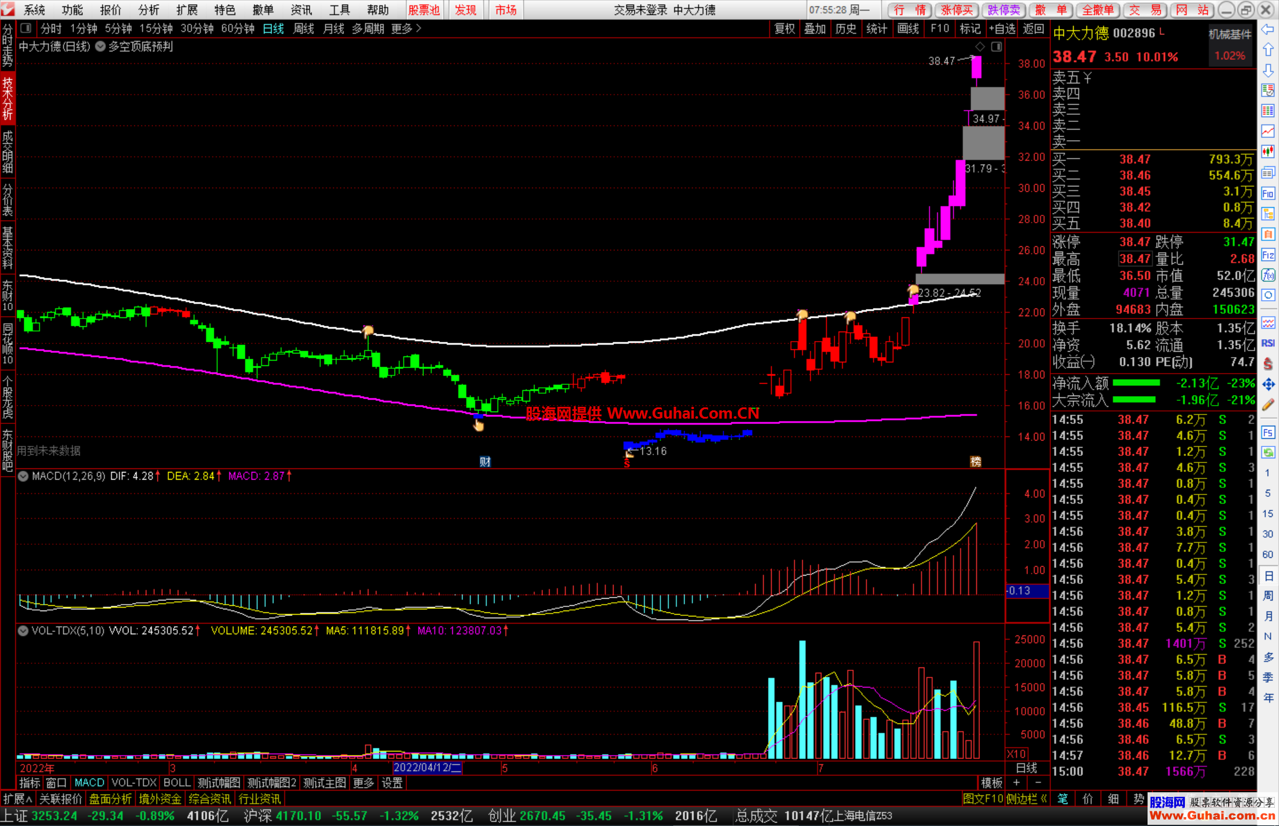This screenshot has height=826, width=1279.
Task: Switch to 周线 weekly period
Action: coord(304,28)
